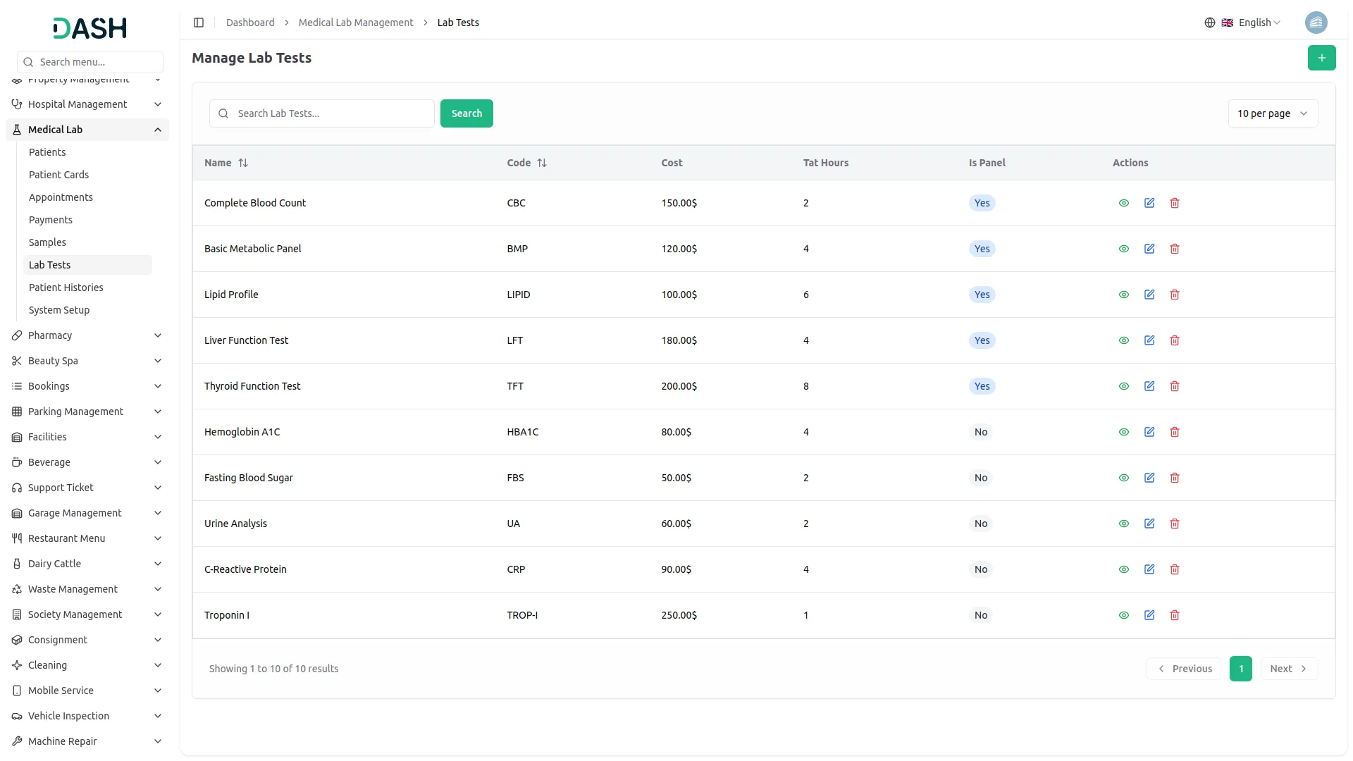Delete the Lipid Profile test

coord(1174,295)
